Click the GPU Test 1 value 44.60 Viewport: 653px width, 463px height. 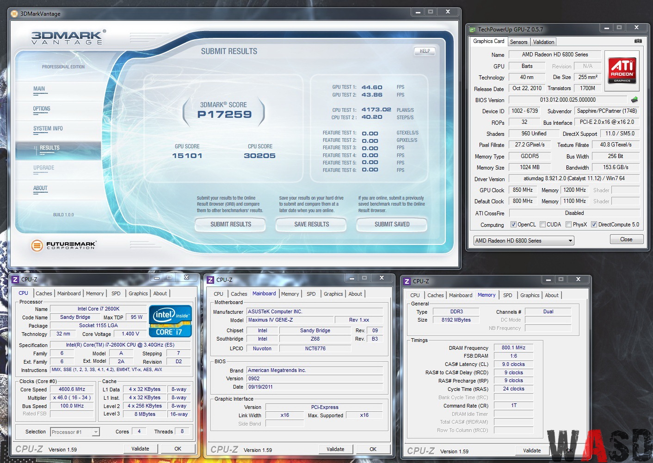point(372,87)
